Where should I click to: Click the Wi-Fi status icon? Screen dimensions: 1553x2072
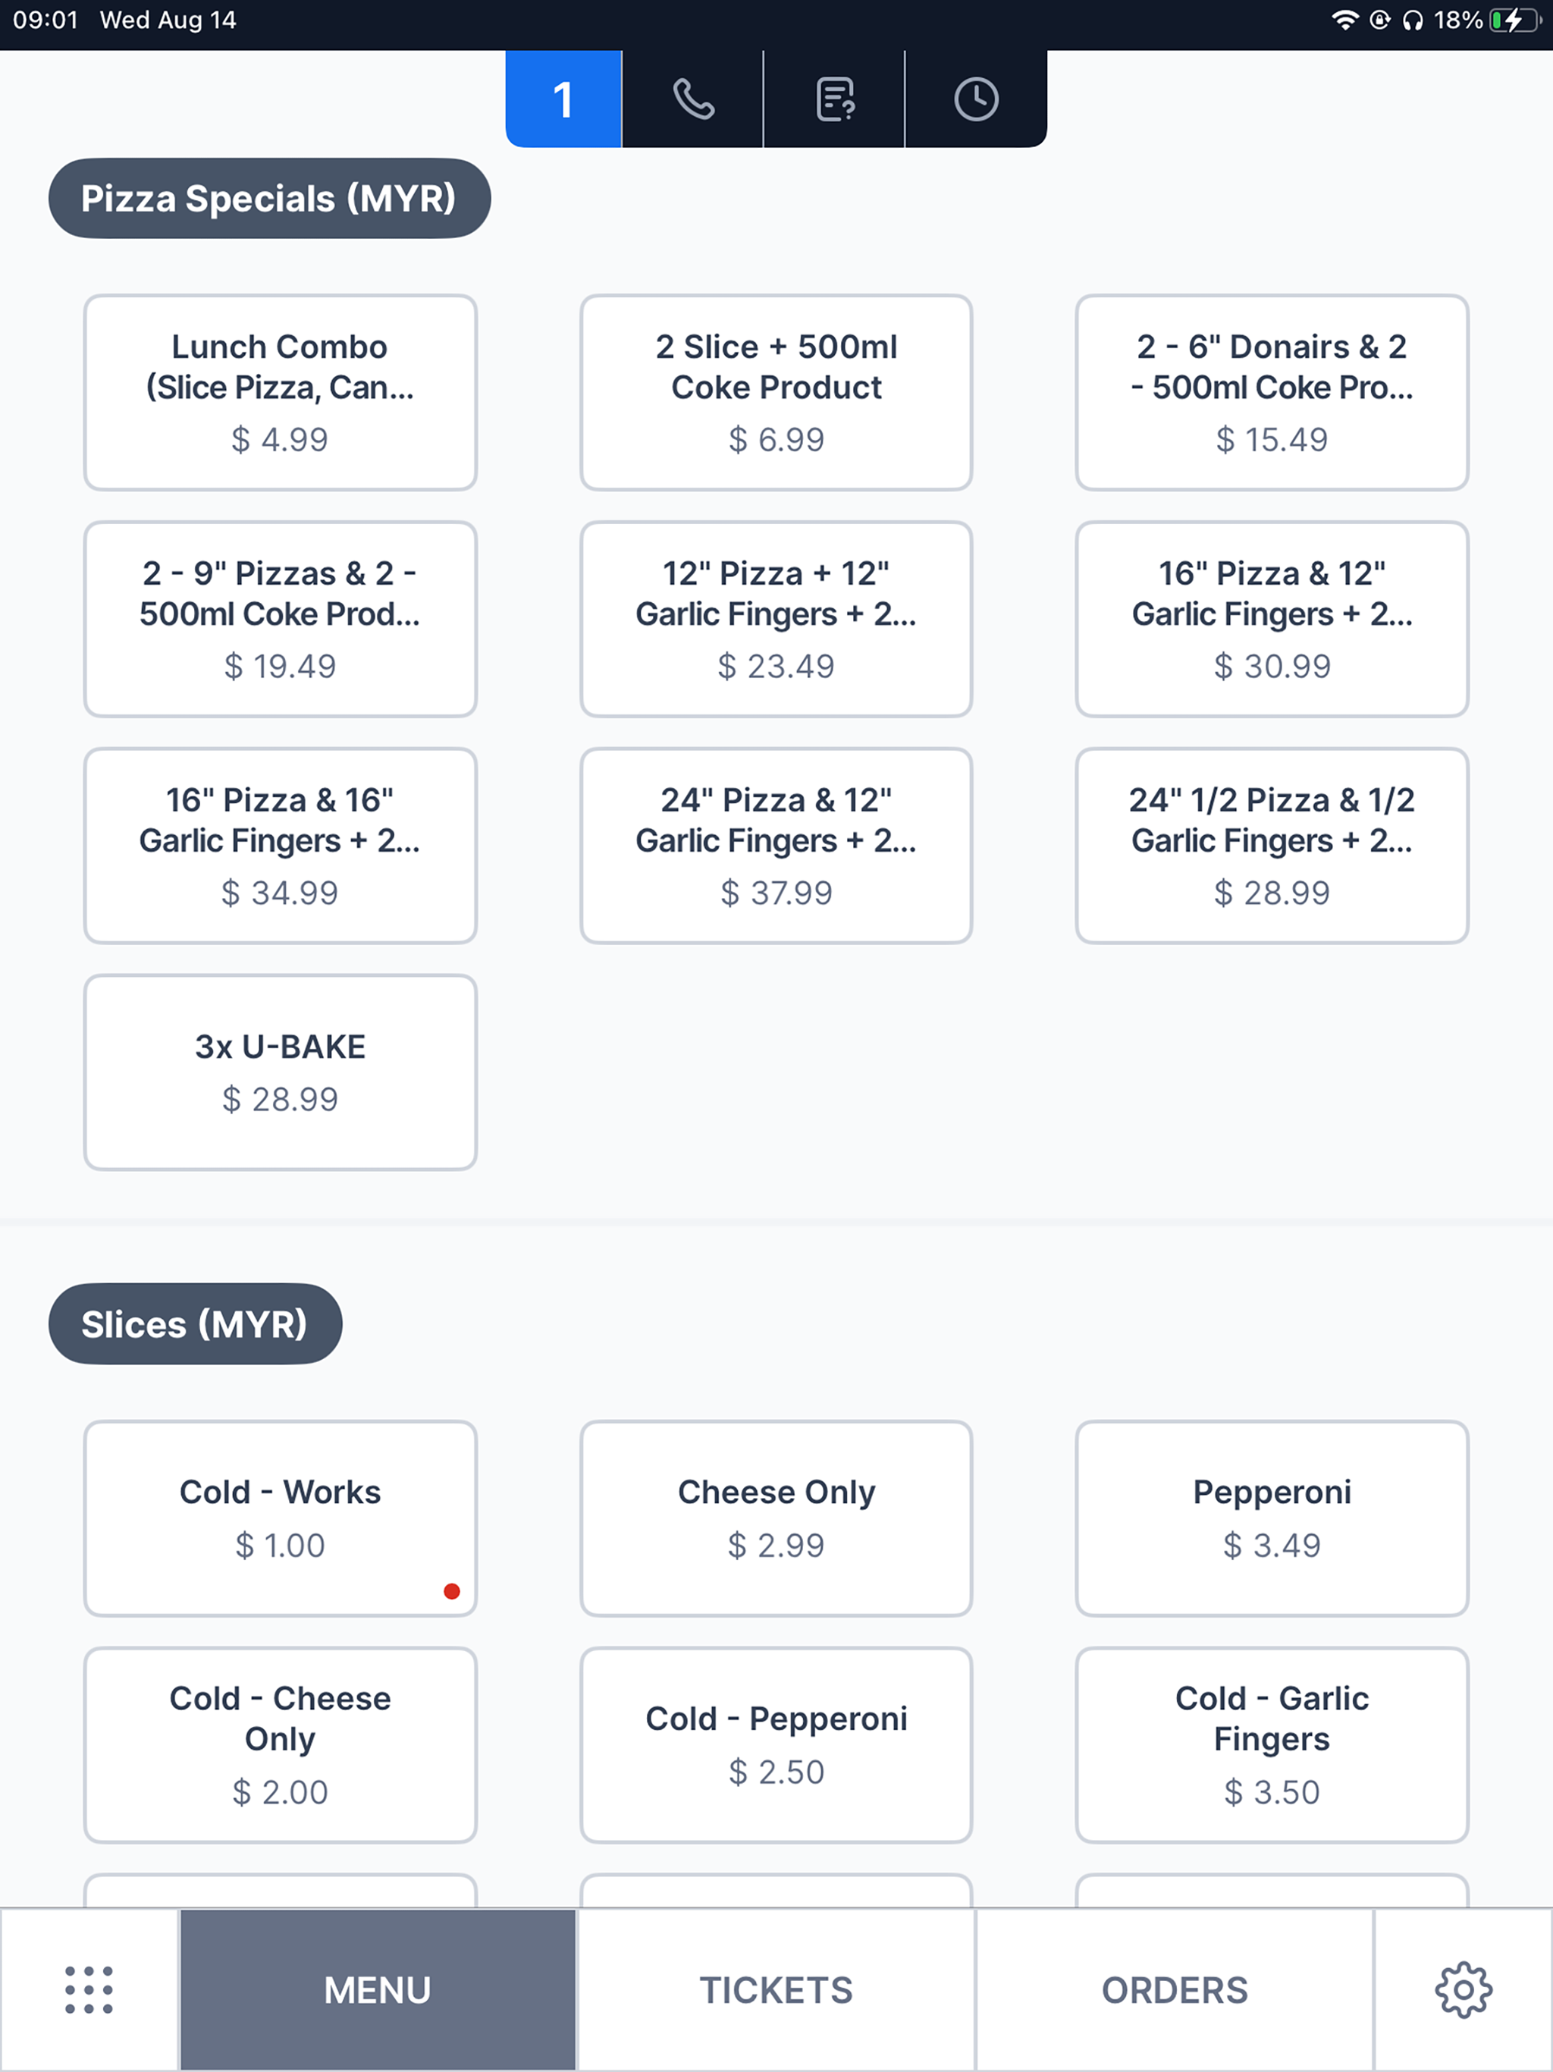click(1346, 19)
